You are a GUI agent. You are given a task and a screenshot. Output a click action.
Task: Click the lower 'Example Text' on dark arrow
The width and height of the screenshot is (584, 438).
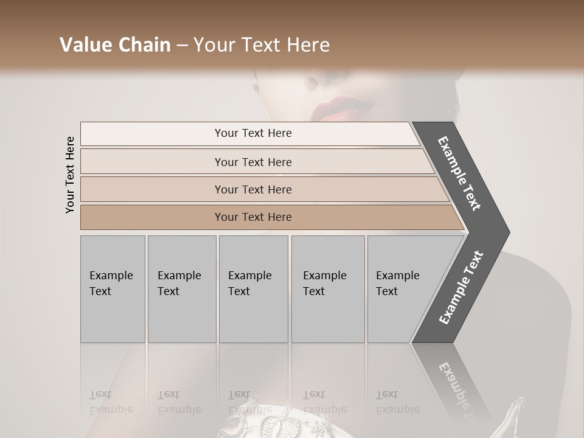pyautogui.click(x=461, y=287)
